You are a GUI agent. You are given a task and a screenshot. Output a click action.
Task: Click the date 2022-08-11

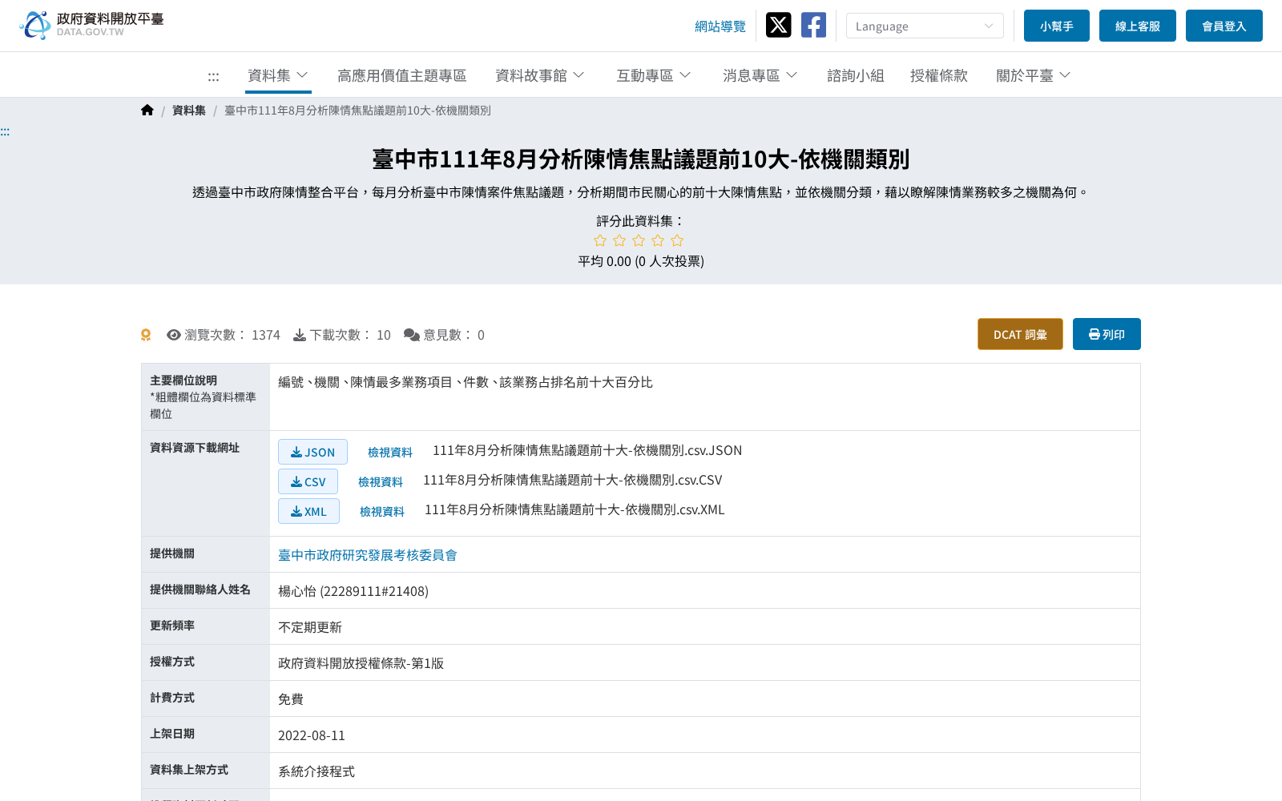(x=312, y=735)
